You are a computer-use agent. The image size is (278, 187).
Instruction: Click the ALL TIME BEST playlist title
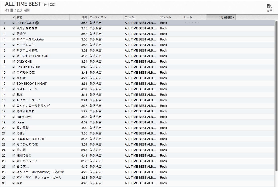coord(23,4)
